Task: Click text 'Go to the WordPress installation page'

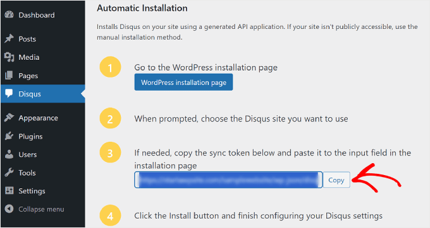Action: pyautogui.click(x=206, y=67)
